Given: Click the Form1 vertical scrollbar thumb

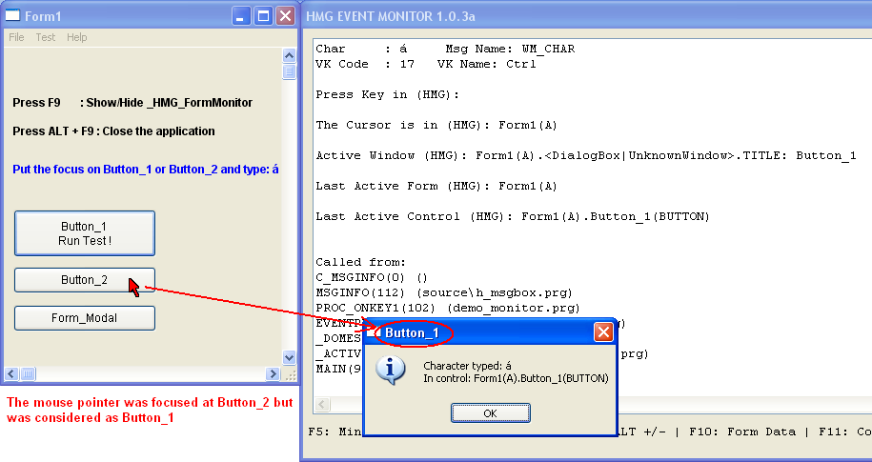Looking at the screenshot, I should point(289,70).
